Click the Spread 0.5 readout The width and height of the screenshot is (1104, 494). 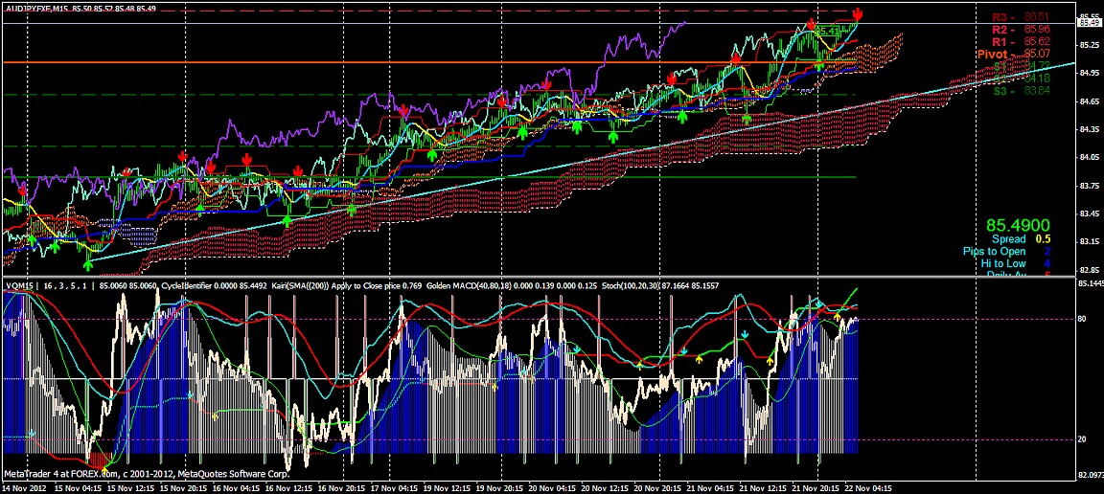point(1021,239)
